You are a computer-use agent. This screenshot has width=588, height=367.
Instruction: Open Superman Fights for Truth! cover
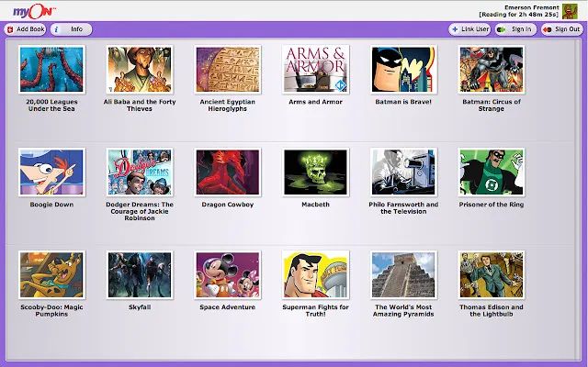point(315,275)
